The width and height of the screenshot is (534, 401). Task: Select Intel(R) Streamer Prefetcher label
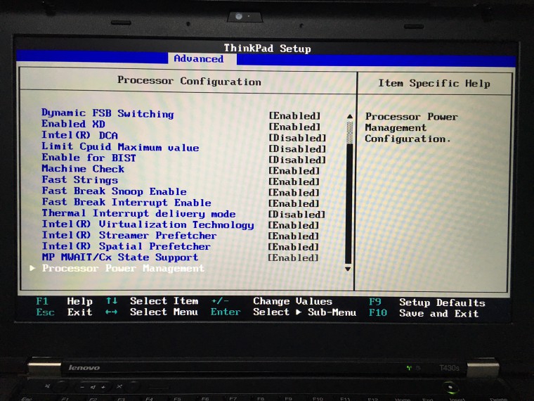point(129,235)
